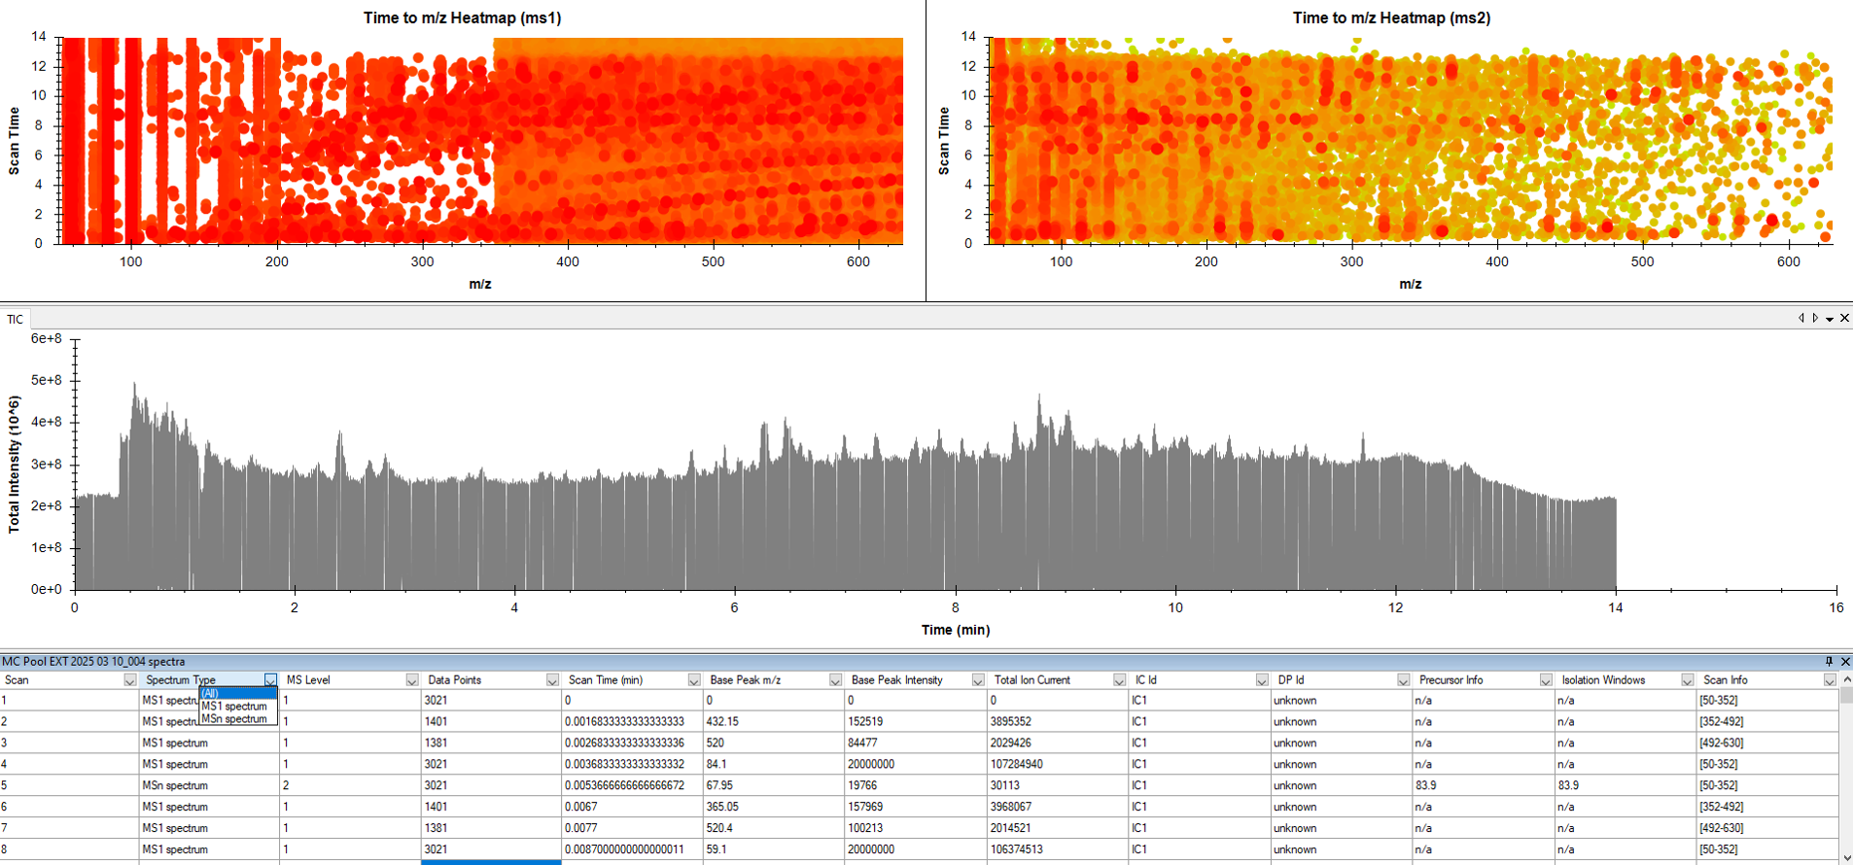Open Scan Time (min) filter dropdown

click(x=693, y=680)
